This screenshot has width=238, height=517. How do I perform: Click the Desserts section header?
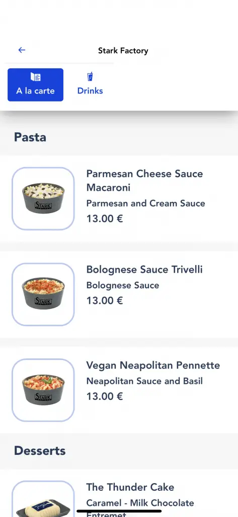40,451
